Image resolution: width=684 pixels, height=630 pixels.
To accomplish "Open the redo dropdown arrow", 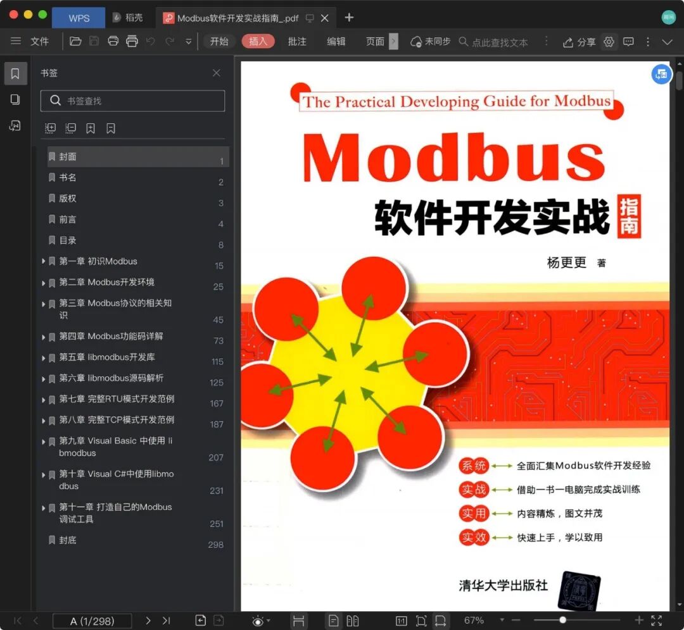I will point(187,40).
